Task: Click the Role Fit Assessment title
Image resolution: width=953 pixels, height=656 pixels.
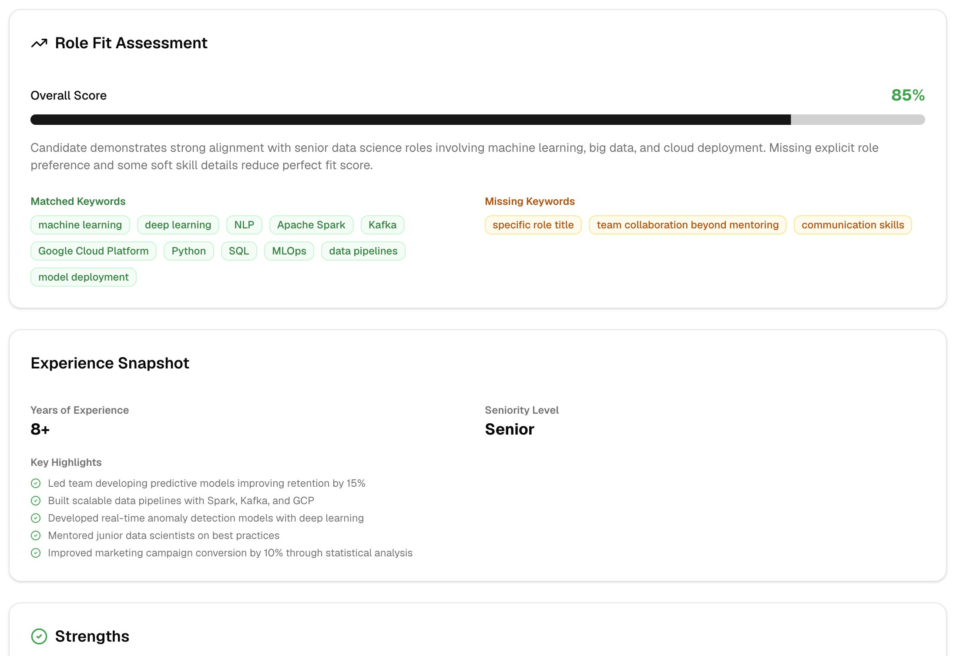Action: pos(131,43)
